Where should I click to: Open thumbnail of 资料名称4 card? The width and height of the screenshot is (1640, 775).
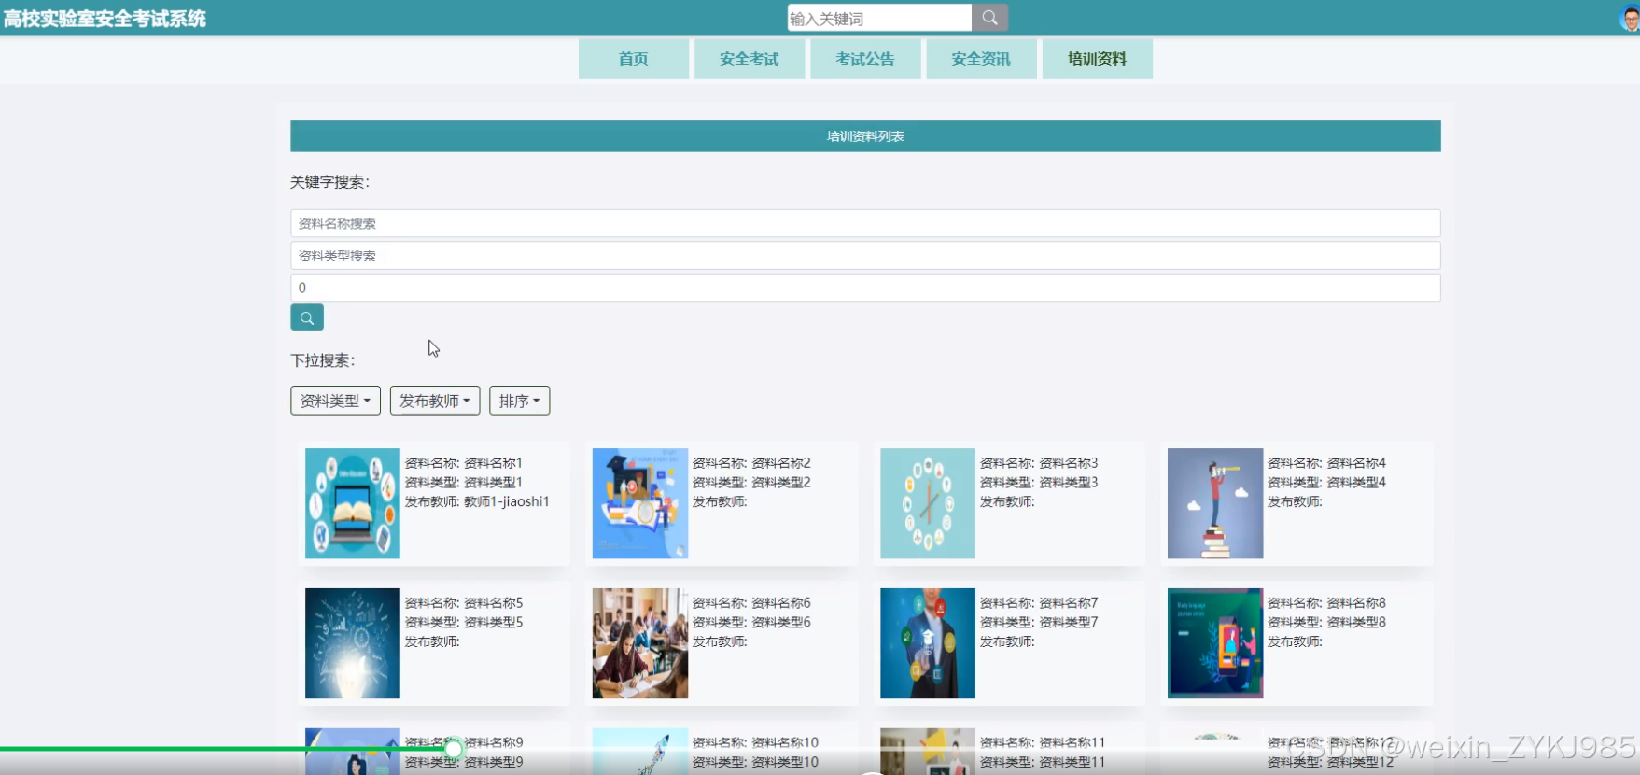click(1215, 503)
